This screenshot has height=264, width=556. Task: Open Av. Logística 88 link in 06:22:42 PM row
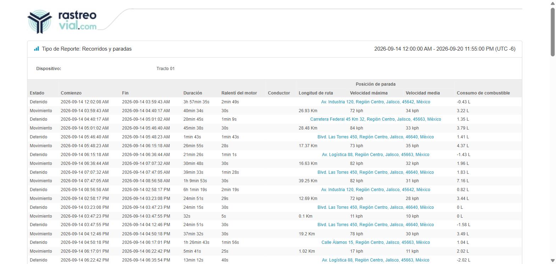click(x=376, y=260)
